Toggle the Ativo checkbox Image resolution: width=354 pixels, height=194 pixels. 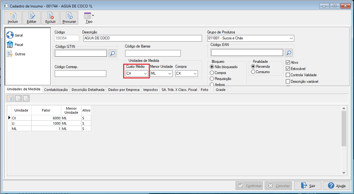pos(288,62)
